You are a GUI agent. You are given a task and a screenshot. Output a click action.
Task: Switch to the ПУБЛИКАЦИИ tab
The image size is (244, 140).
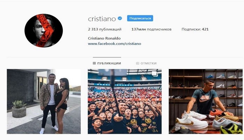(x=107, y=63)
